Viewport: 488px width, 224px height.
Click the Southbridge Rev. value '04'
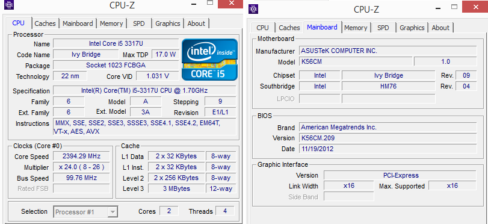click(466, 86)
